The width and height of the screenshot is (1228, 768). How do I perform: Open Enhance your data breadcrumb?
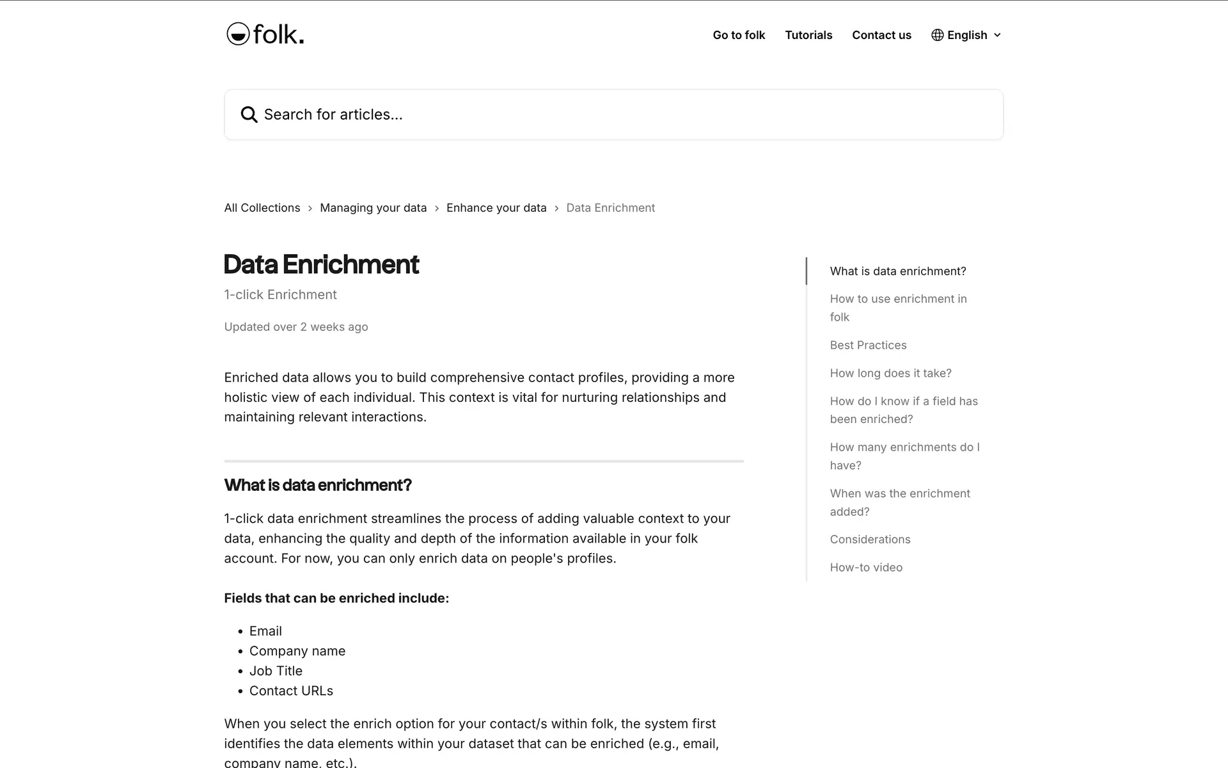click(x=496, y=208)
